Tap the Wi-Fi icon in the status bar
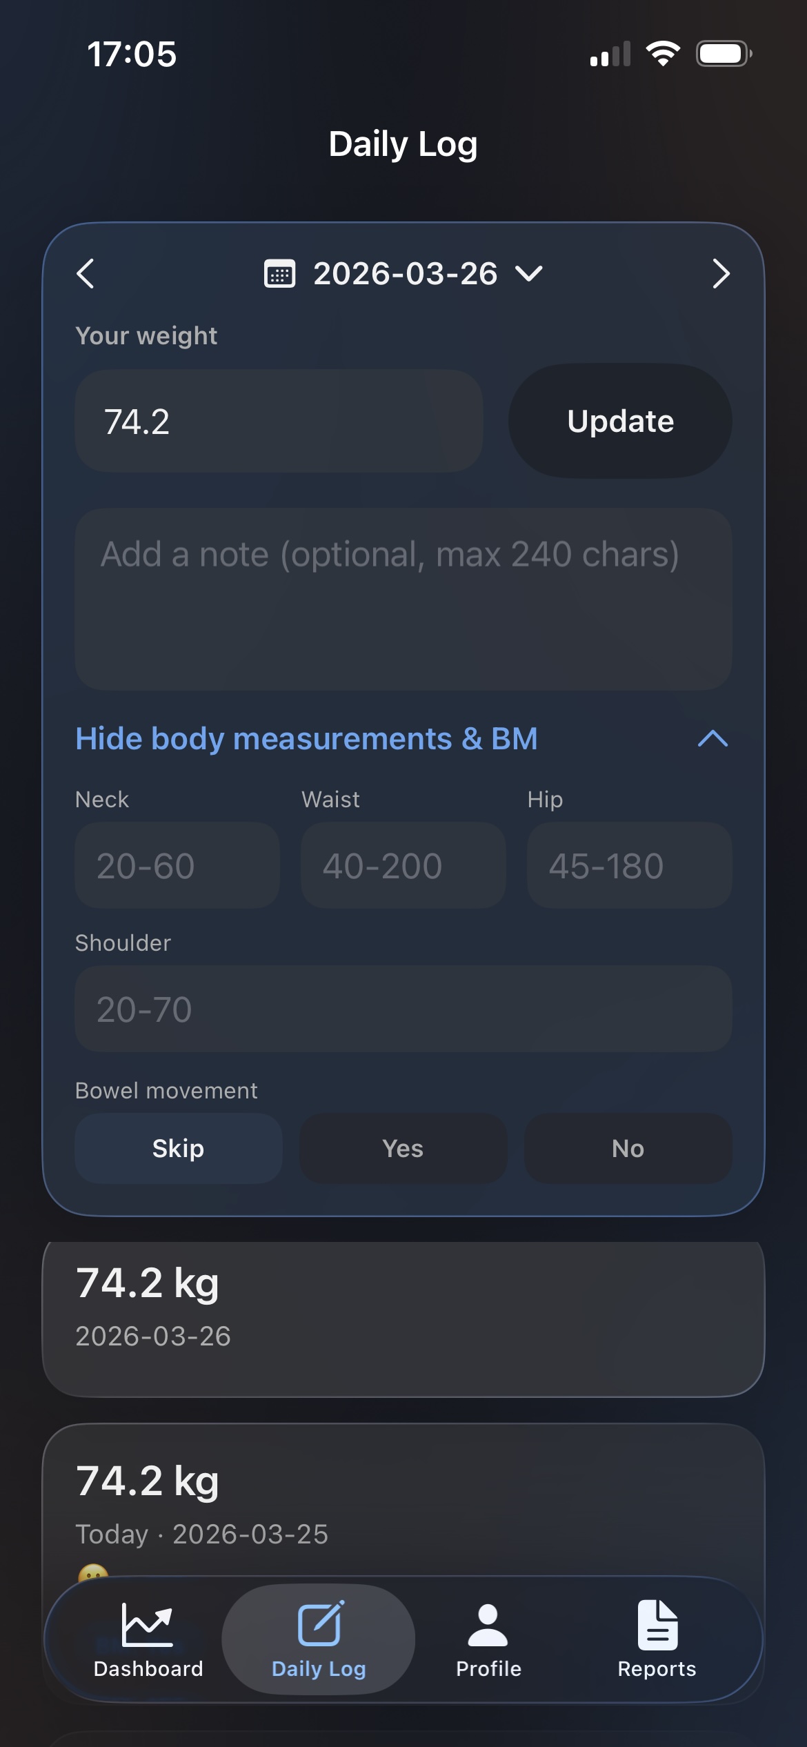 click(x=661, y=53)
